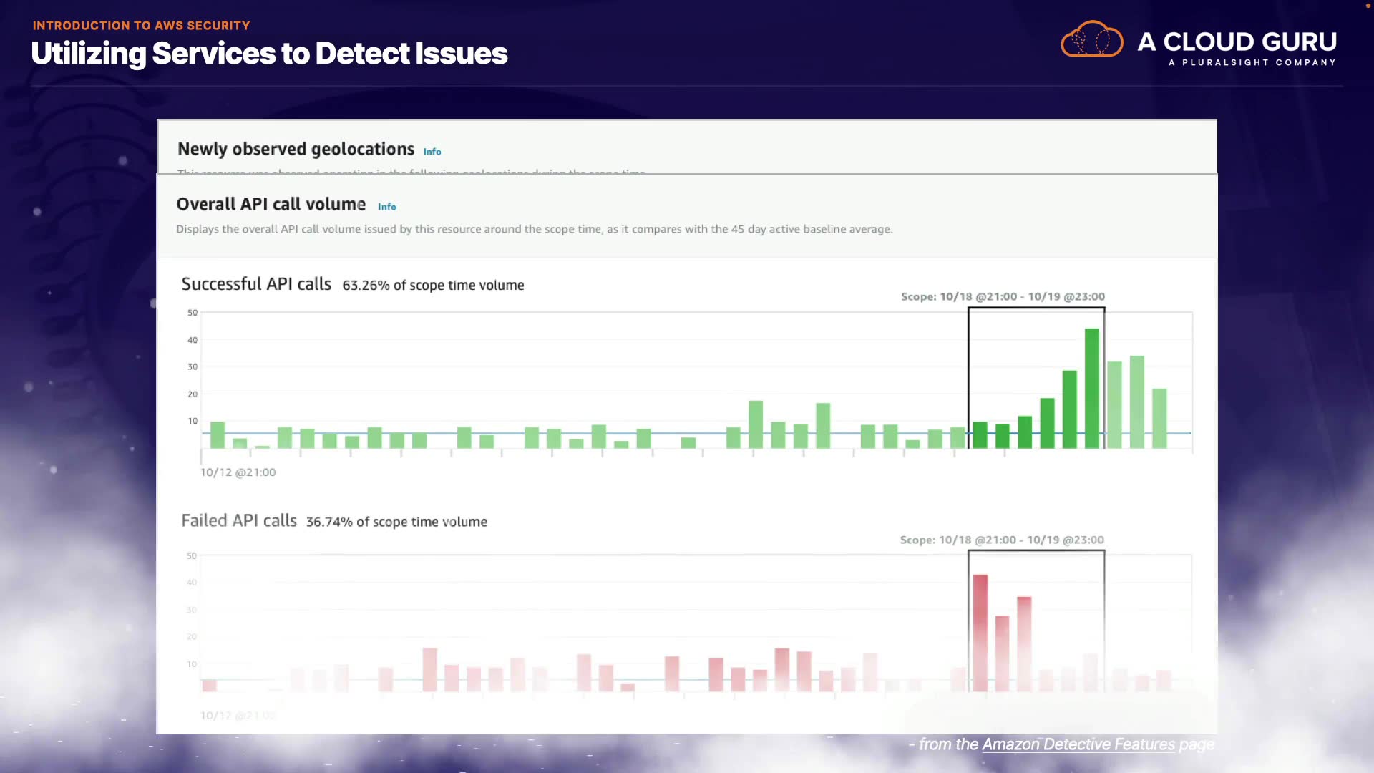1374x773 pixels.
Task: Click the A Cloud Guru cloud logo icon
Action: (x=1091, y=39)
